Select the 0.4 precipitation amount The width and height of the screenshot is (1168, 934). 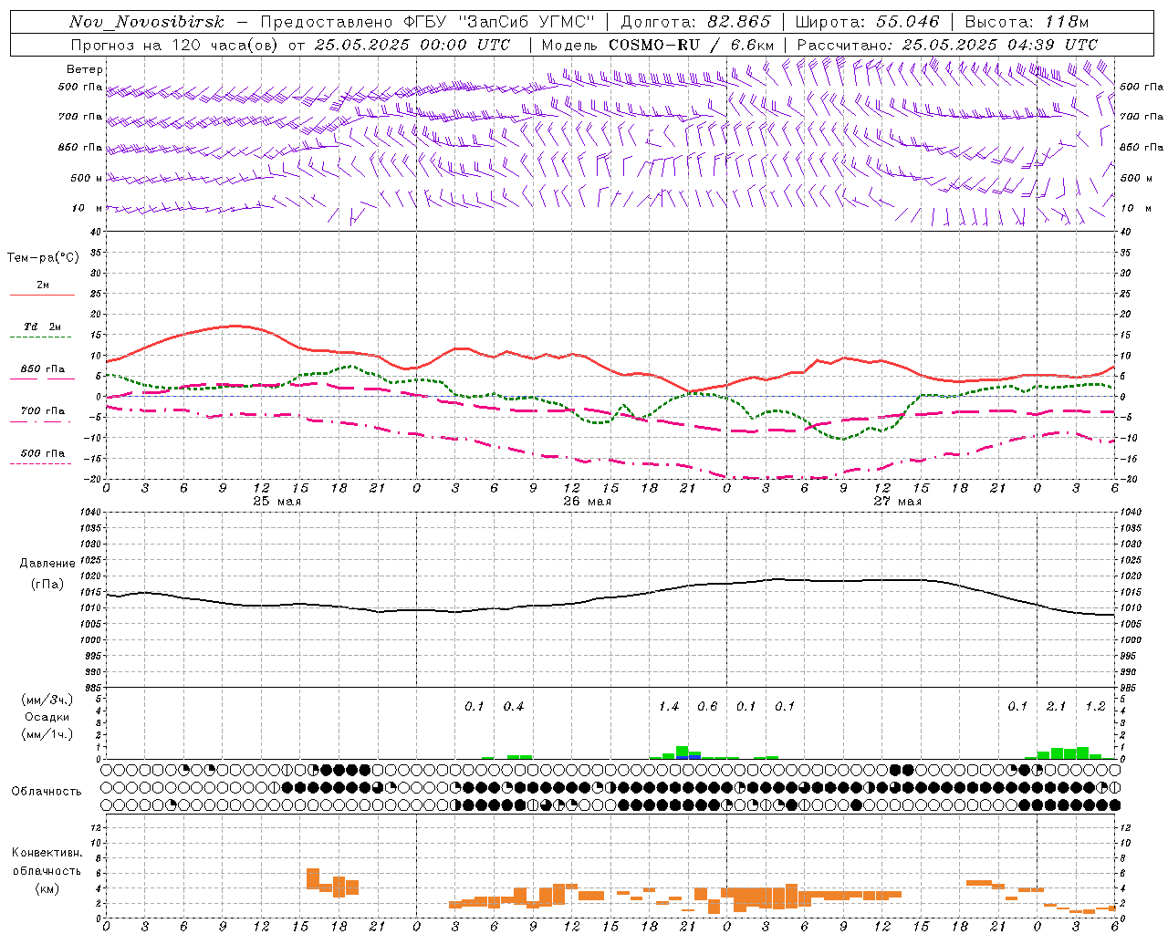click(514, 706)
